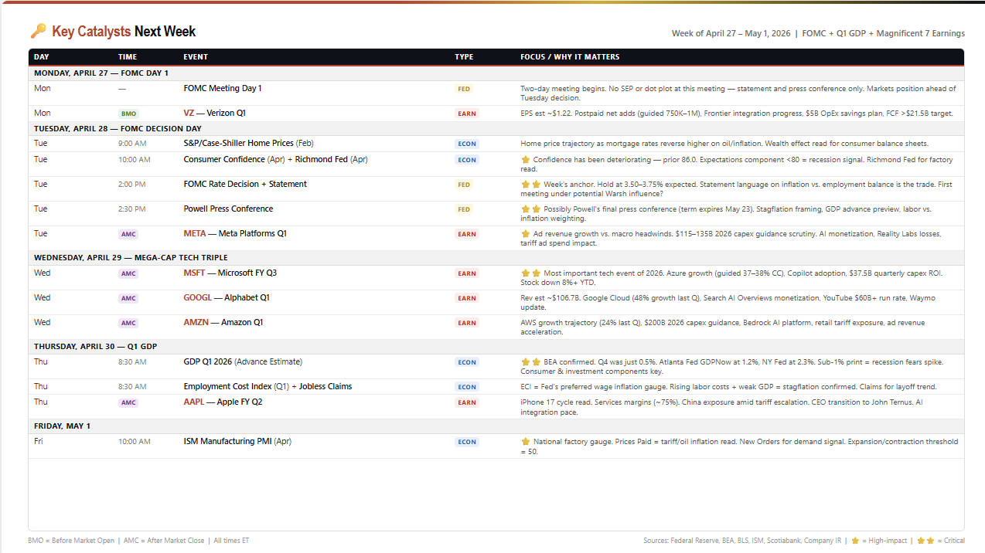Click the FOCUS / WHY IT MATTERS header
The width and height of the screenshot is (985, 553).
570,57
